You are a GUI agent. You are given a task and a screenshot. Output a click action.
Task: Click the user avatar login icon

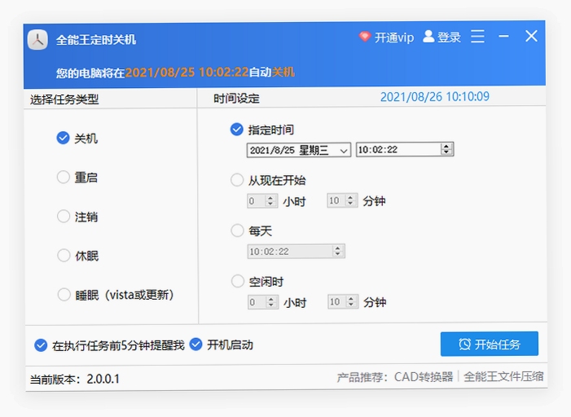click(428, 37)
